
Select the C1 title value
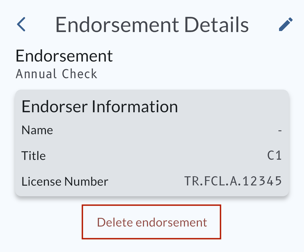[x=274, y=156]
